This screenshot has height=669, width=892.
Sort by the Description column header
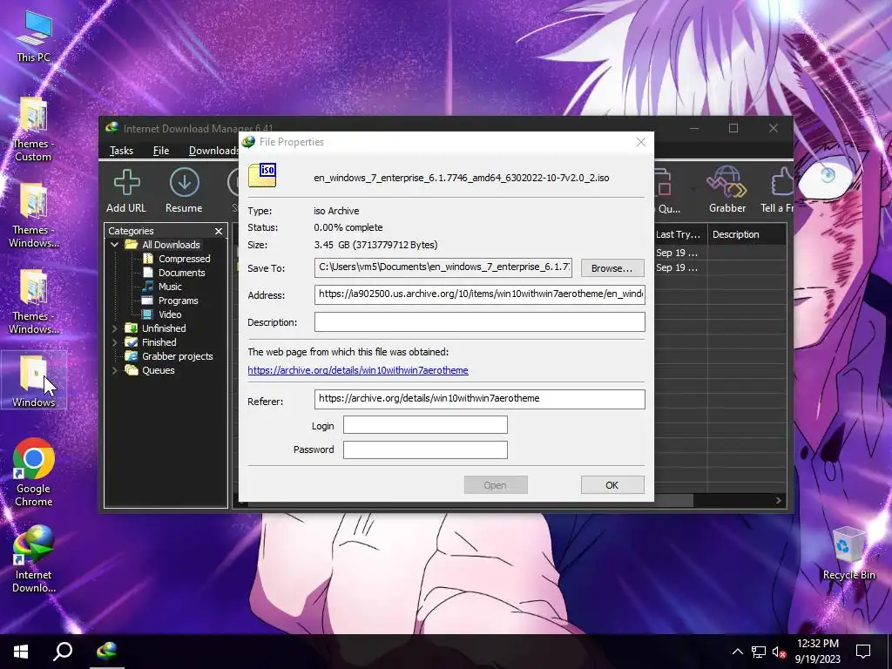pyautogui.click(x=747, y=234)
